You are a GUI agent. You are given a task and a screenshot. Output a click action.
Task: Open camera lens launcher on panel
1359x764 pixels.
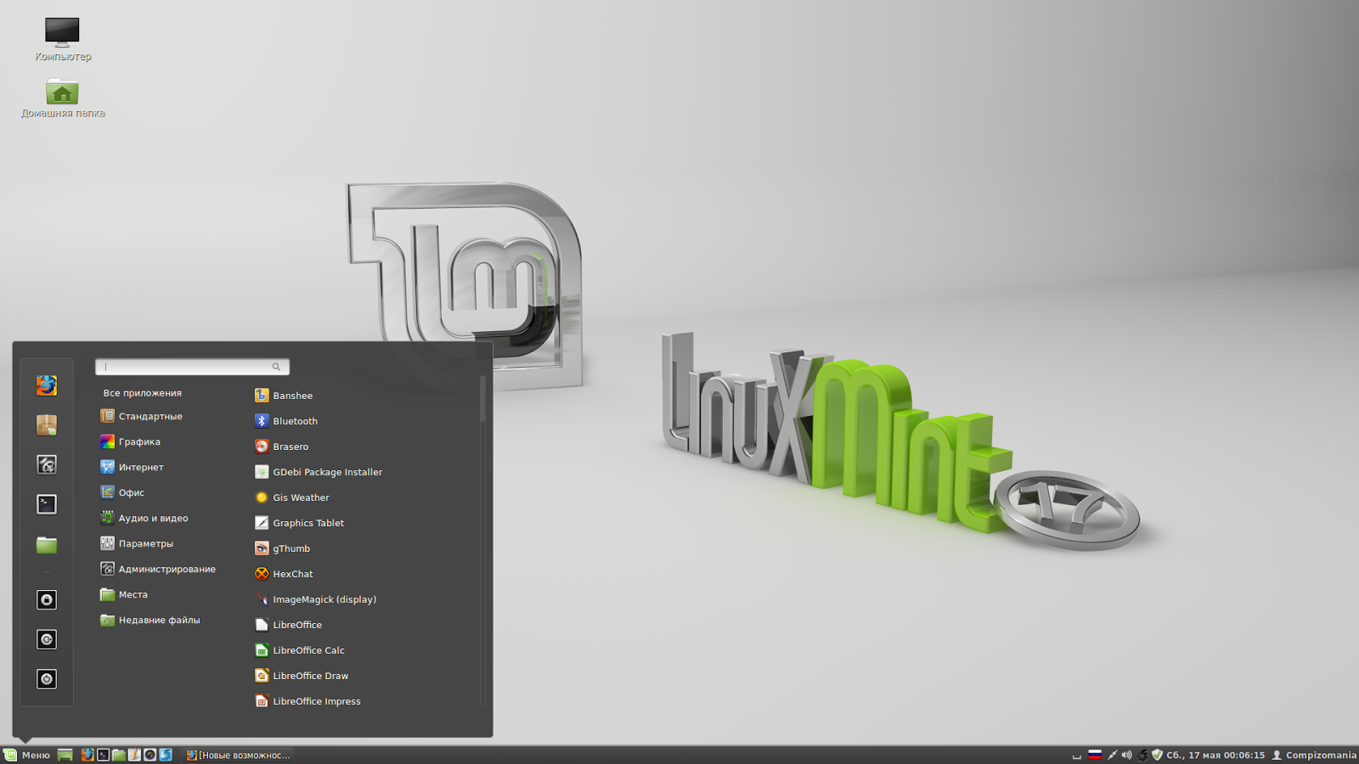(149, 755)
